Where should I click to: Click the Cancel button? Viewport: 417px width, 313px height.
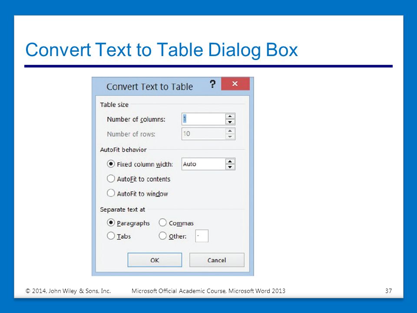217,260
